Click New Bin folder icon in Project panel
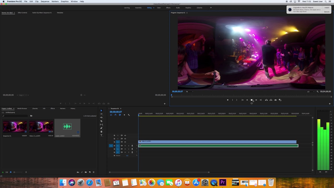Image resolution: width=334 pixels, height=188 pixels. coord(86,172)
